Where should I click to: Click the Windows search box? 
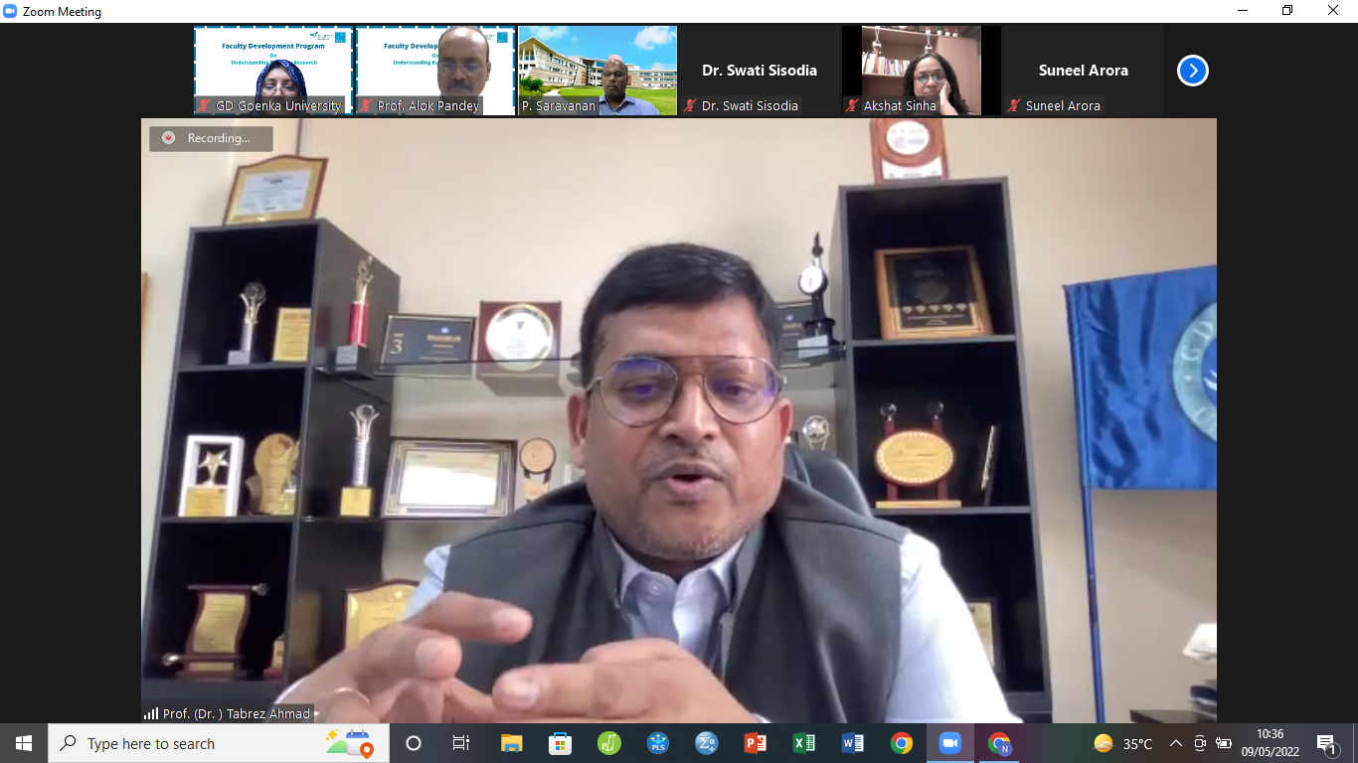coord(199,743)
